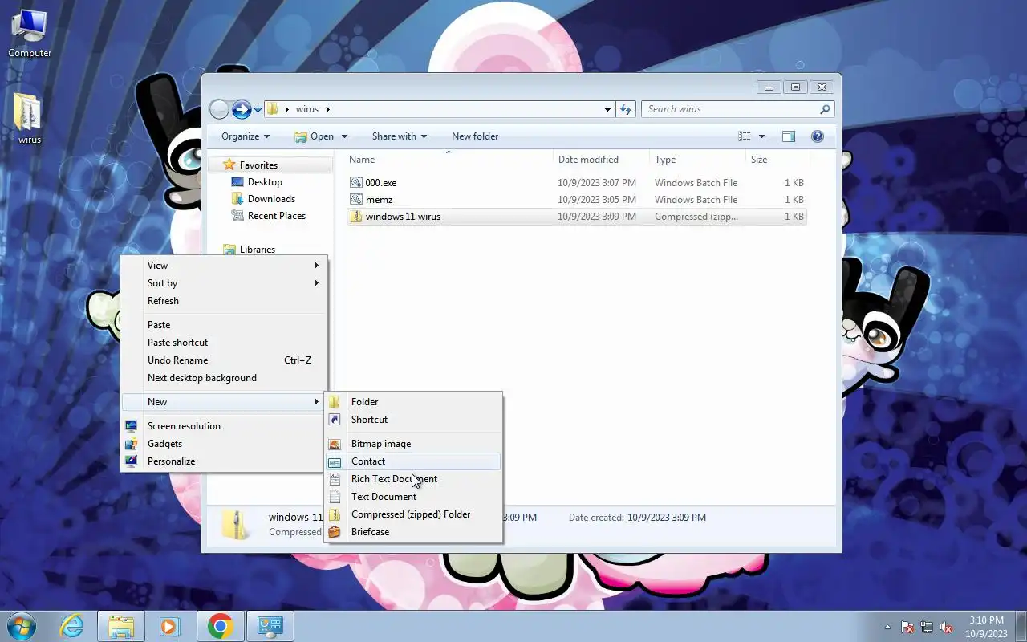Screen dimensions: 1027x642
Task: Click the Windows Start orb
Action: click(22, 626)
